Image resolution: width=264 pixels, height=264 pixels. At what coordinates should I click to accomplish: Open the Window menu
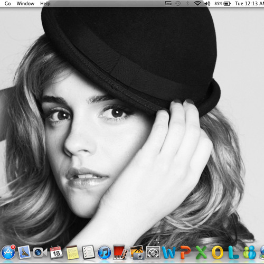25,4
